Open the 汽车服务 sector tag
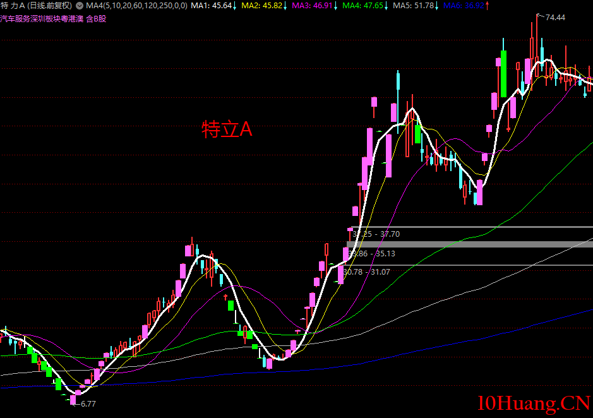This screenshot has height=418, width=593. tap(15, 19)
